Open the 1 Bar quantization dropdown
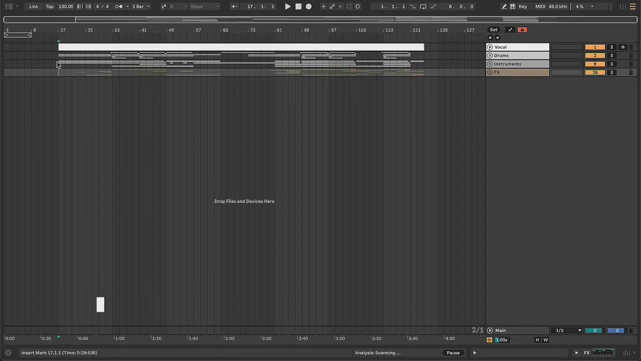641x361 pixels. pos(141,7)
